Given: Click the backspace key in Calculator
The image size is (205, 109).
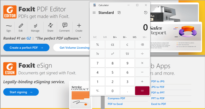Looking at the screenshot, I should coord(142,45).
